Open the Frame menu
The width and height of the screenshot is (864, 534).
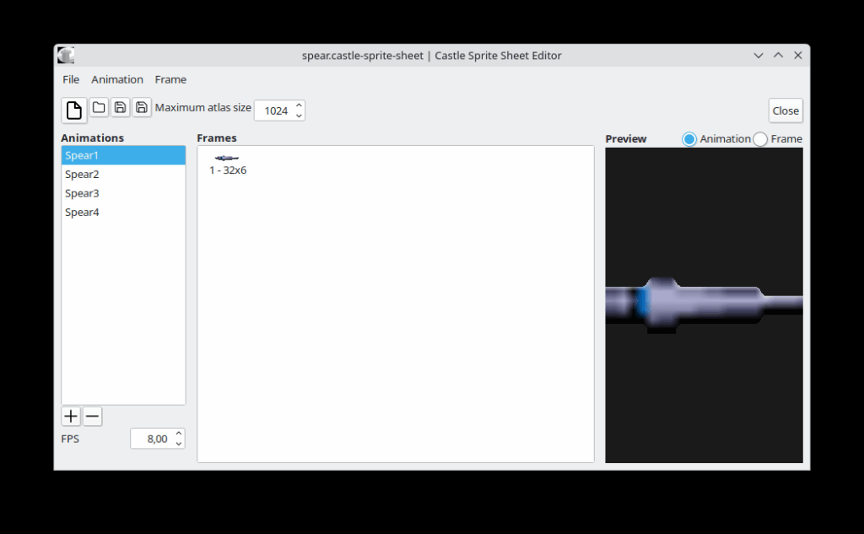tap(170, 79)
